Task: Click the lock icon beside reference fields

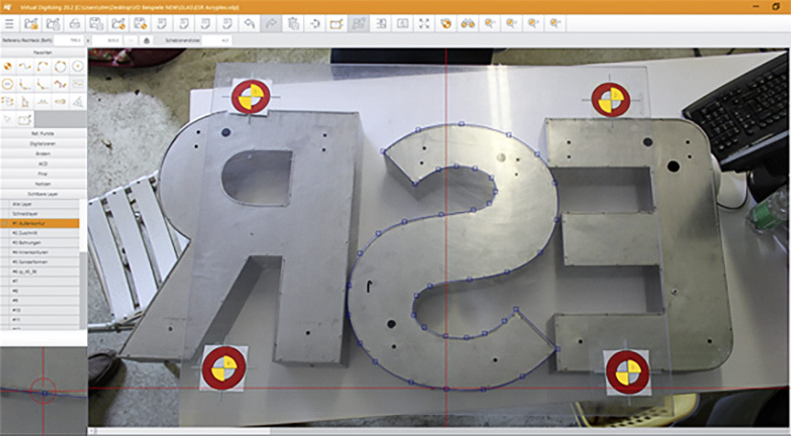Action: click(x=145, y=41)
